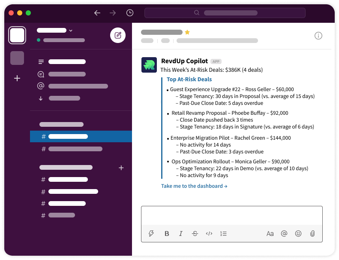Select the highlighted active channel row
Image resolution: width=339 pixels, height=260 pixels.
[81, 136]
